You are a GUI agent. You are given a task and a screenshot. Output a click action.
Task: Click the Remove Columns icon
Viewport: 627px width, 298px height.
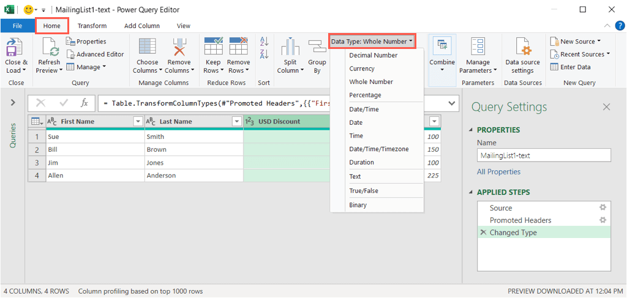click(179, 47)
